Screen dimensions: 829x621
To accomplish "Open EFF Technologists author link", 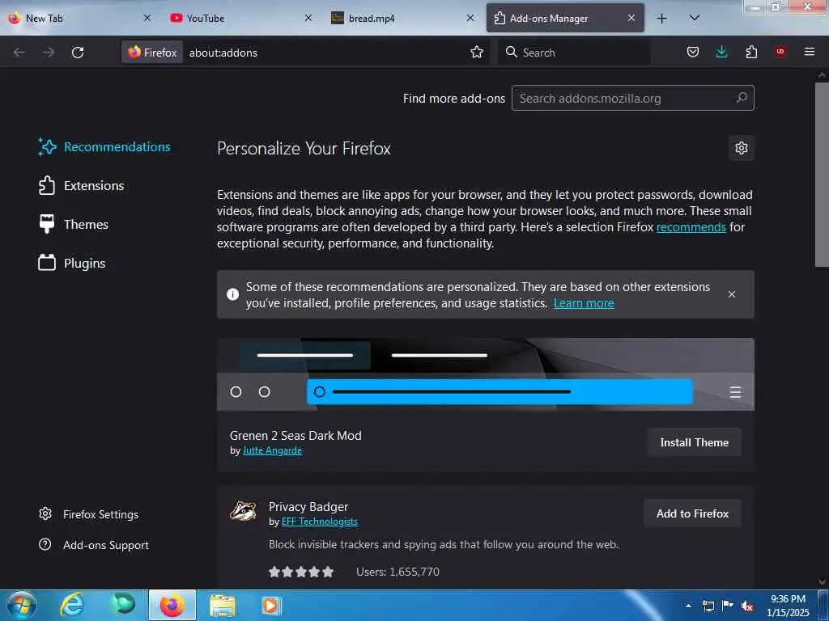I will point(319,522).
